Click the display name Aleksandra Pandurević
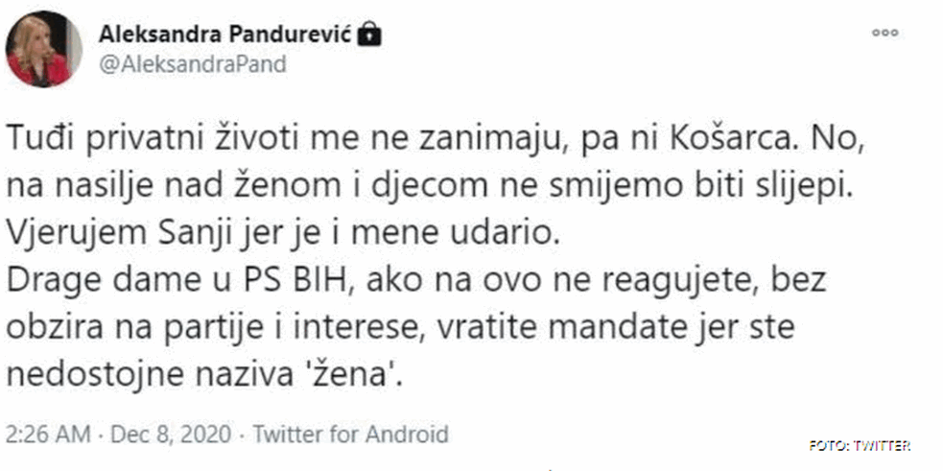 coord(224,35)
